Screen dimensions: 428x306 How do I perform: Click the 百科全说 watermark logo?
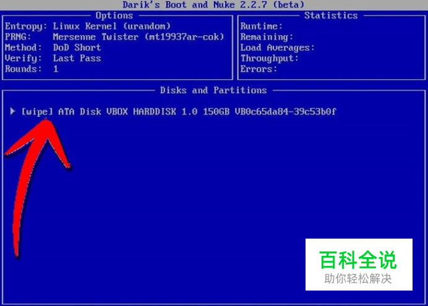358,260
